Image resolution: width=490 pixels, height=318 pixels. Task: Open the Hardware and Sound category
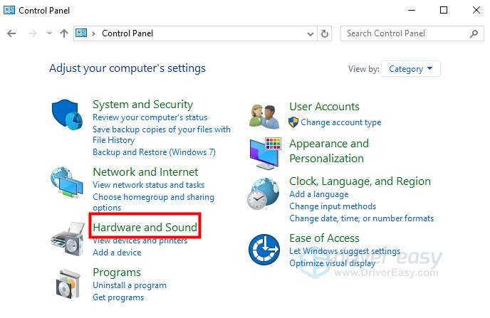click(145, 228)
